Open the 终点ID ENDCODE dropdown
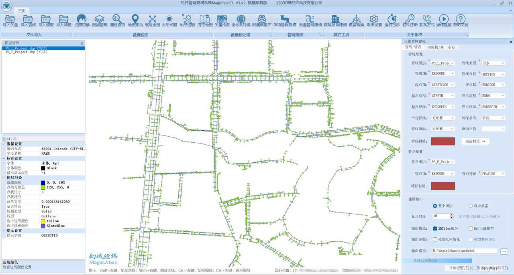Viewport: 514px width, 275px height. [494, 85]
